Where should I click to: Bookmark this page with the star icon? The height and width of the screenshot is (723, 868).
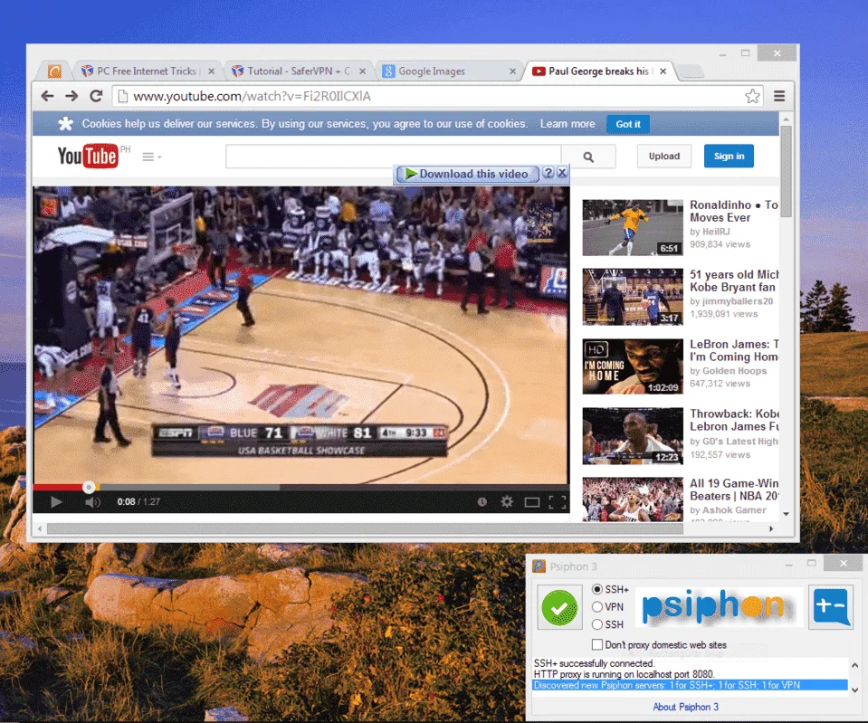(x=752, y=96)
